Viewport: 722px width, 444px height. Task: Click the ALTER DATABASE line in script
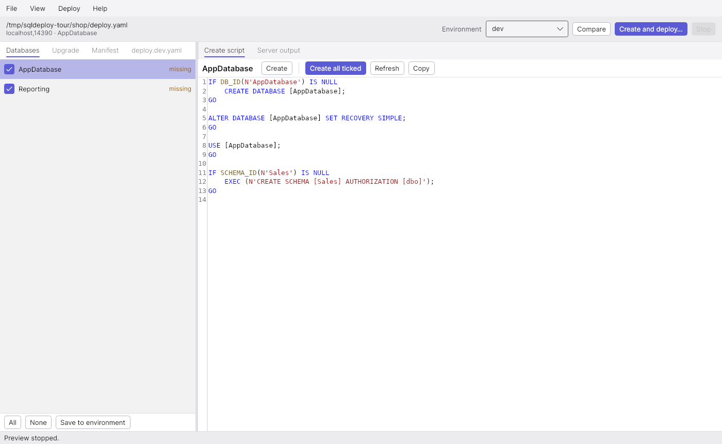(307, 118)
